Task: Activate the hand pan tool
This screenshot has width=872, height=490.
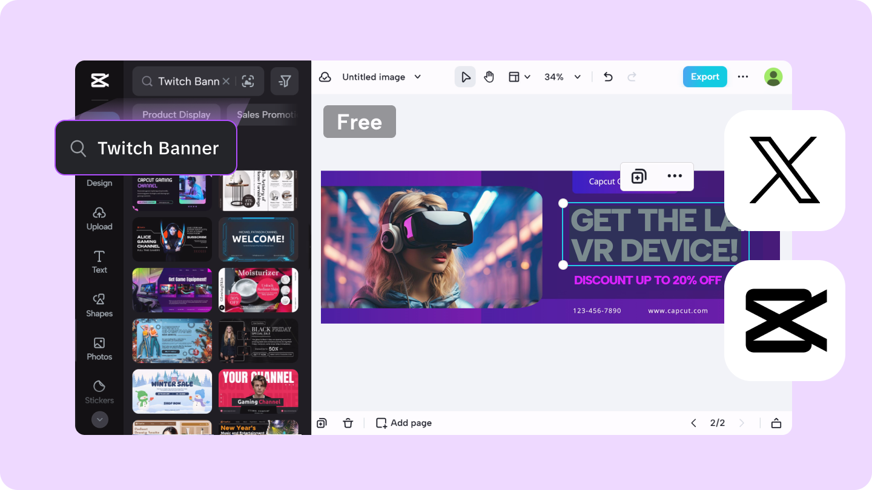Action: [x=489, y=77]
